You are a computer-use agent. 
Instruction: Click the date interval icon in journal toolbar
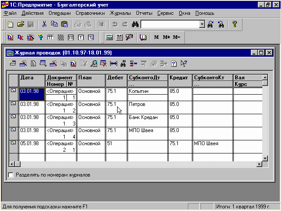114,64
